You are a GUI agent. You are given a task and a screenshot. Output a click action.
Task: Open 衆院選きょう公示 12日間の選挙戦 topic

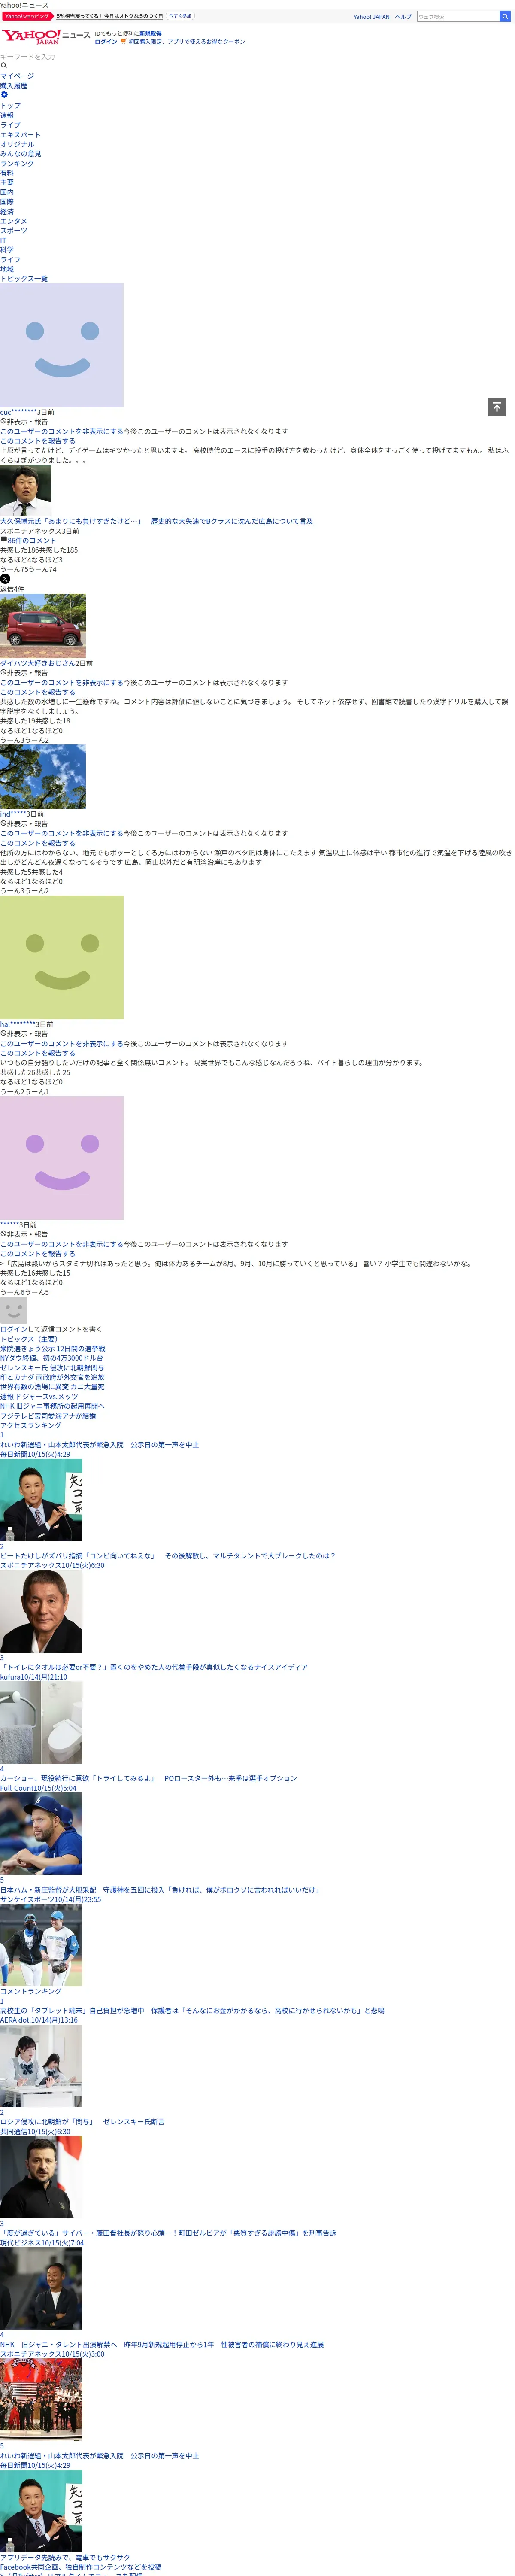click(52, 1349)
